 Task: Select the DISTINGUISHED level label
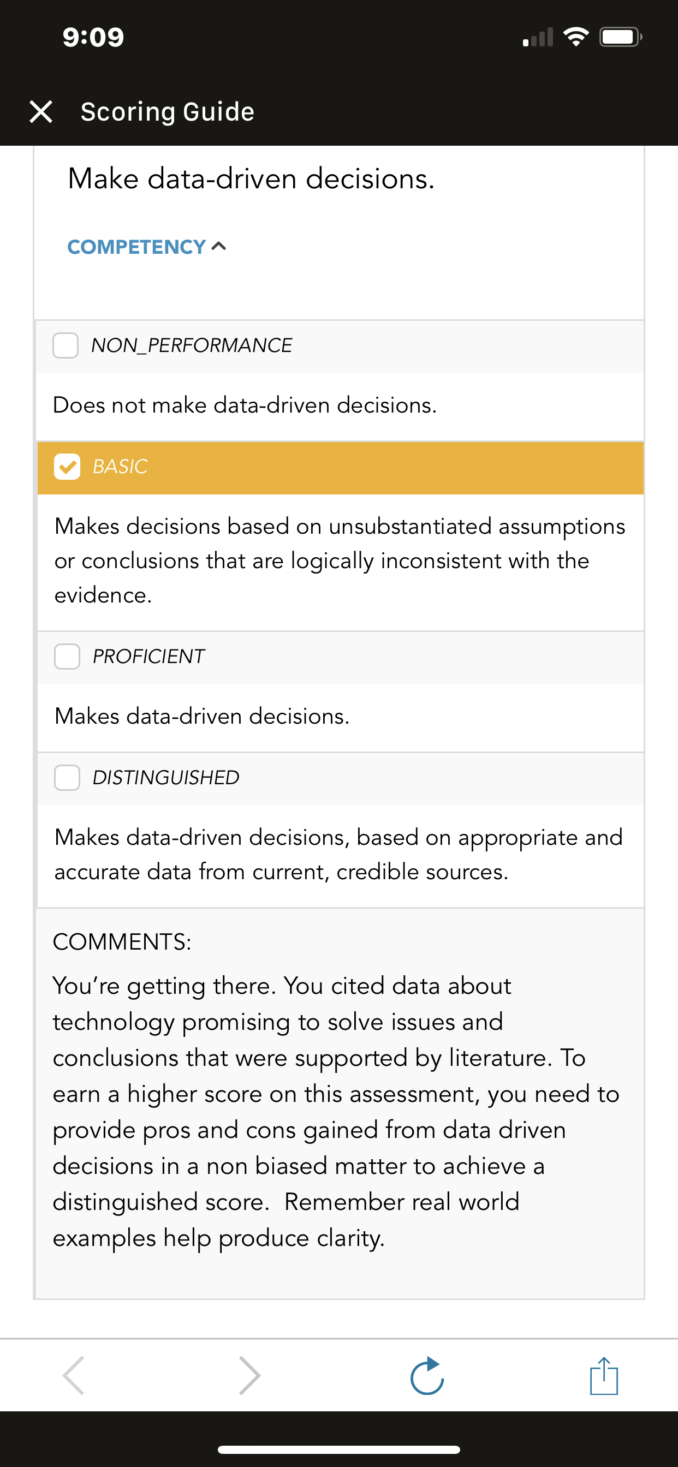(166, 778)
